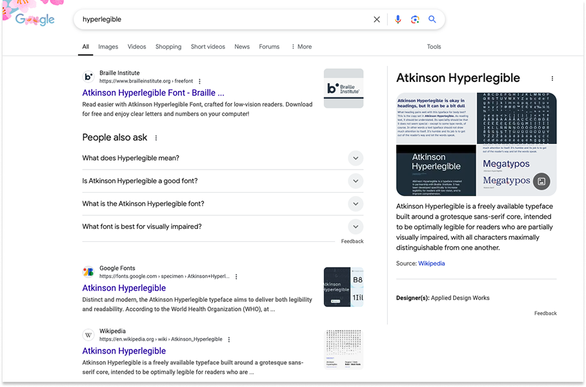This screenshot has height=387, width=586.
Task: Open knowledge panel character grid image
Action: tap(517, 119)
